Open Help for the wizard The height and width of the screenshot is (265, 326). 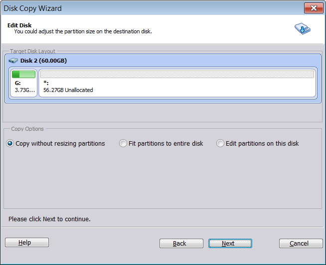click(27, 243)
